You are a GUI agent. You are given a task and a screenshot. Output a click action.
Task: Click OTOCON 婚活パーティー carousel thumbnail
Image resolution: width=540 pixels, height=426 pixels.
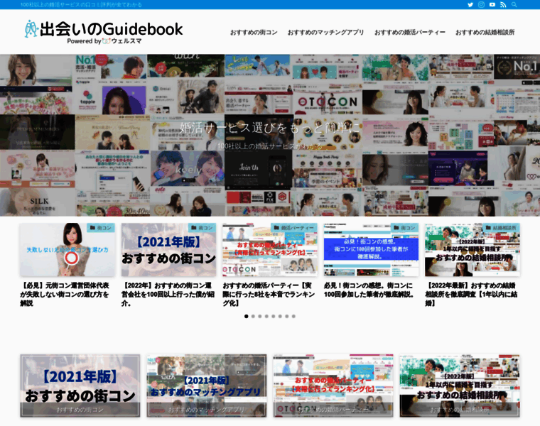pos(270,250)
